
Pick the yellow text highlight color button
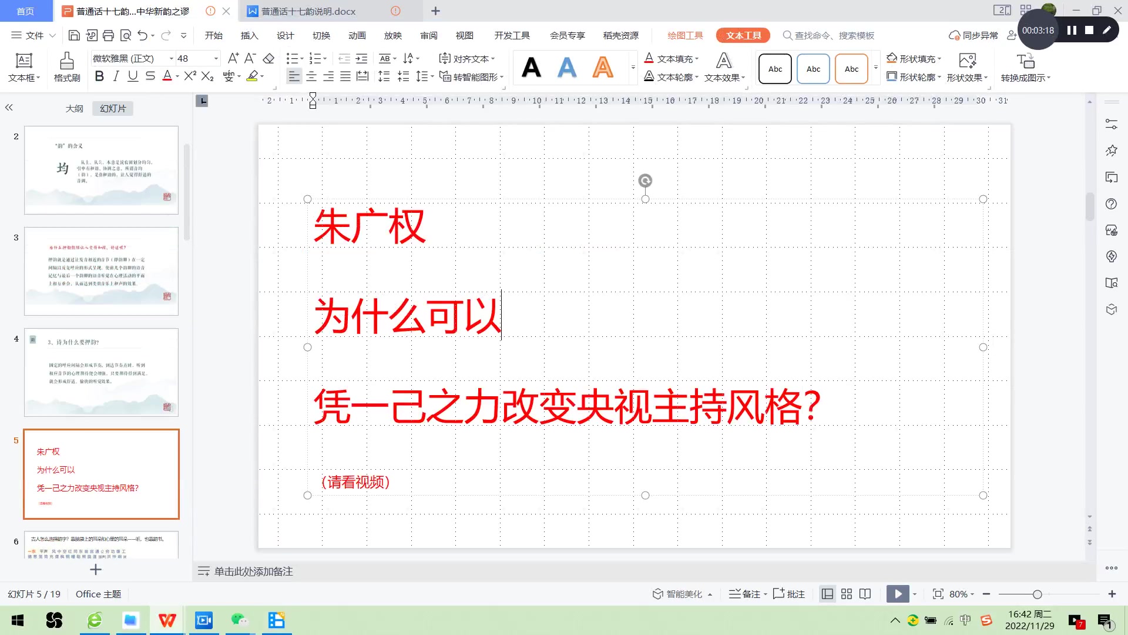tap(253, 76)
